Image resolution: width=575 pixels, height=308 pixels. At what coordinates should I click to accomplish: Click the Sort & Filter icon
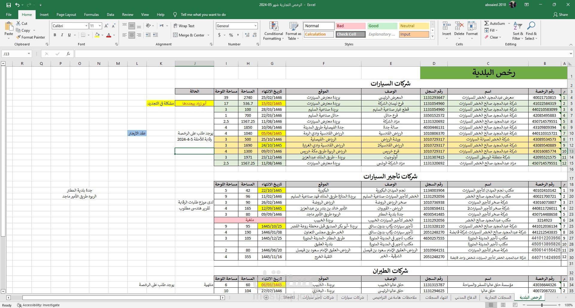pyautogui.click(x=518, y=26)
